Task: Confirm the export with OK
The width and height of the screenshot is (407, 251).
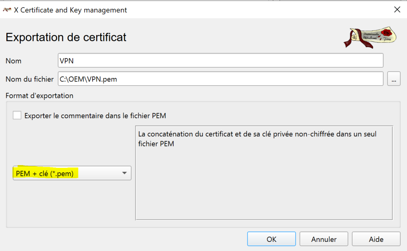Action: tap(271, 239)
